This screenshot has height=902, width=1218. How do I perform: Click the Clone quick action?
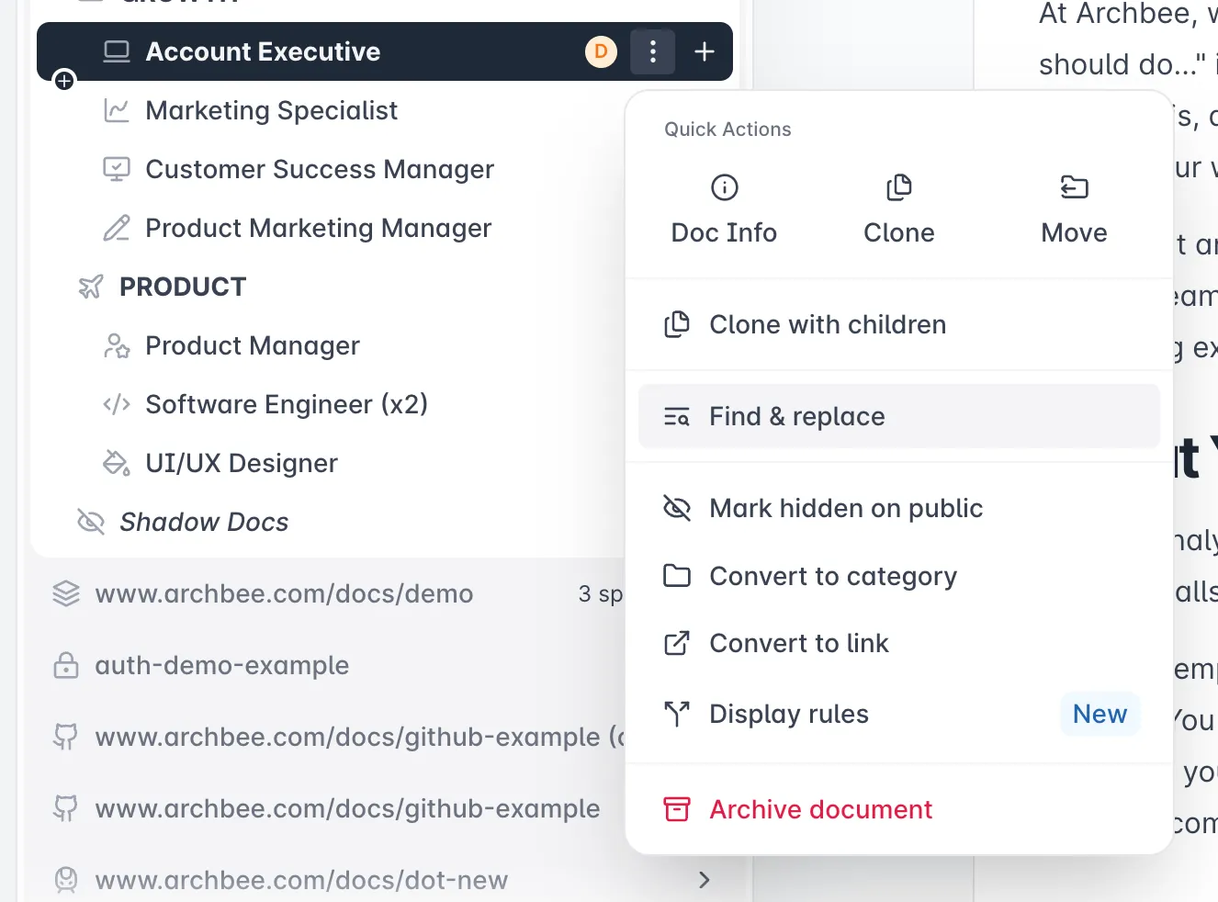(x=898, y=210)
